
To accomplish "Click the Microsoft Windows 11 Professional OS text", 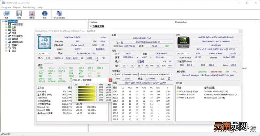I will tap(208, 75).
